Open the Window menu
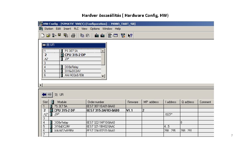 pos(107,29)
